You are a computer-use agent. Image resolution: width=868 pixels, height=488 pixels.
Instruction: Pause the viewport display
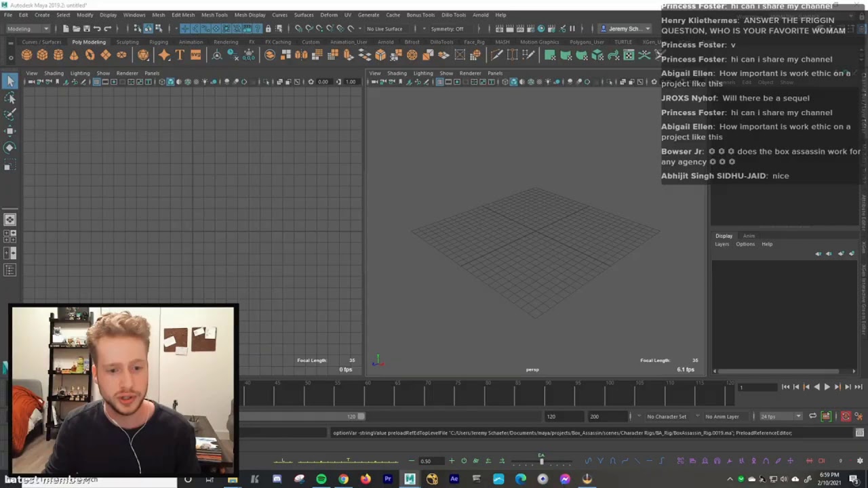click(572, 28)
